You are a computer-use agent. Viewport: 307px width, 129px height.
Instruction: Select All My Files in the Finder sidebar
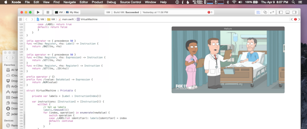(12, 70)
